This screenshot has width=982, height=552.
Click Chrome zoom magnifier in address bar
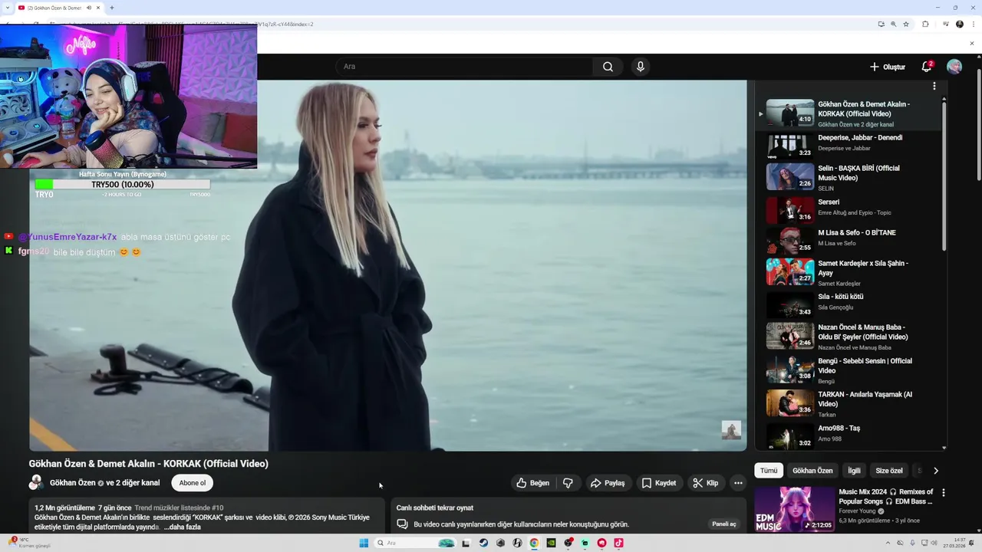(893, 24)
